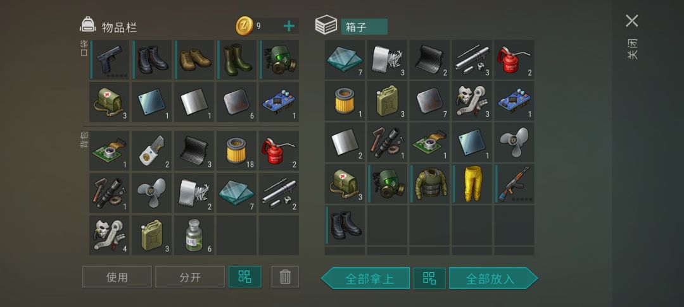Click the green plus to add coins
Screen dimensions: 684x307
tap(289, 26)
